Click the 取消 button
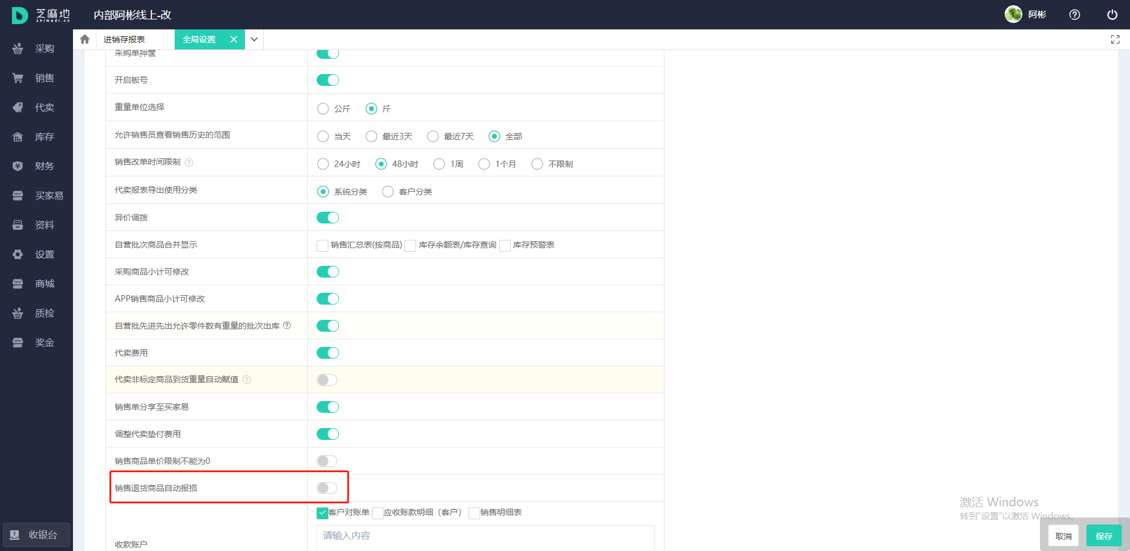The image size is (1130, 551). (1063, 536)
